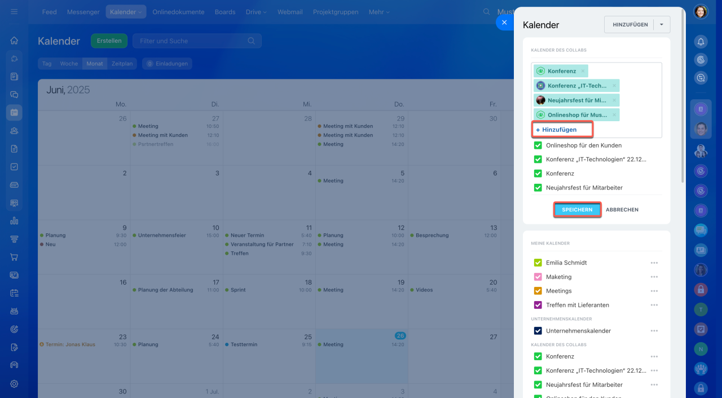Uncheck Konferenz checkbox above Speichern
This screenshot has height=398, width=722.
point(538,174)
